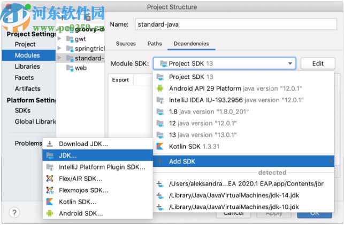
Task: Open the Module SDK dropdown arrow
Action: pyautogui.click(x=290, y=63)
